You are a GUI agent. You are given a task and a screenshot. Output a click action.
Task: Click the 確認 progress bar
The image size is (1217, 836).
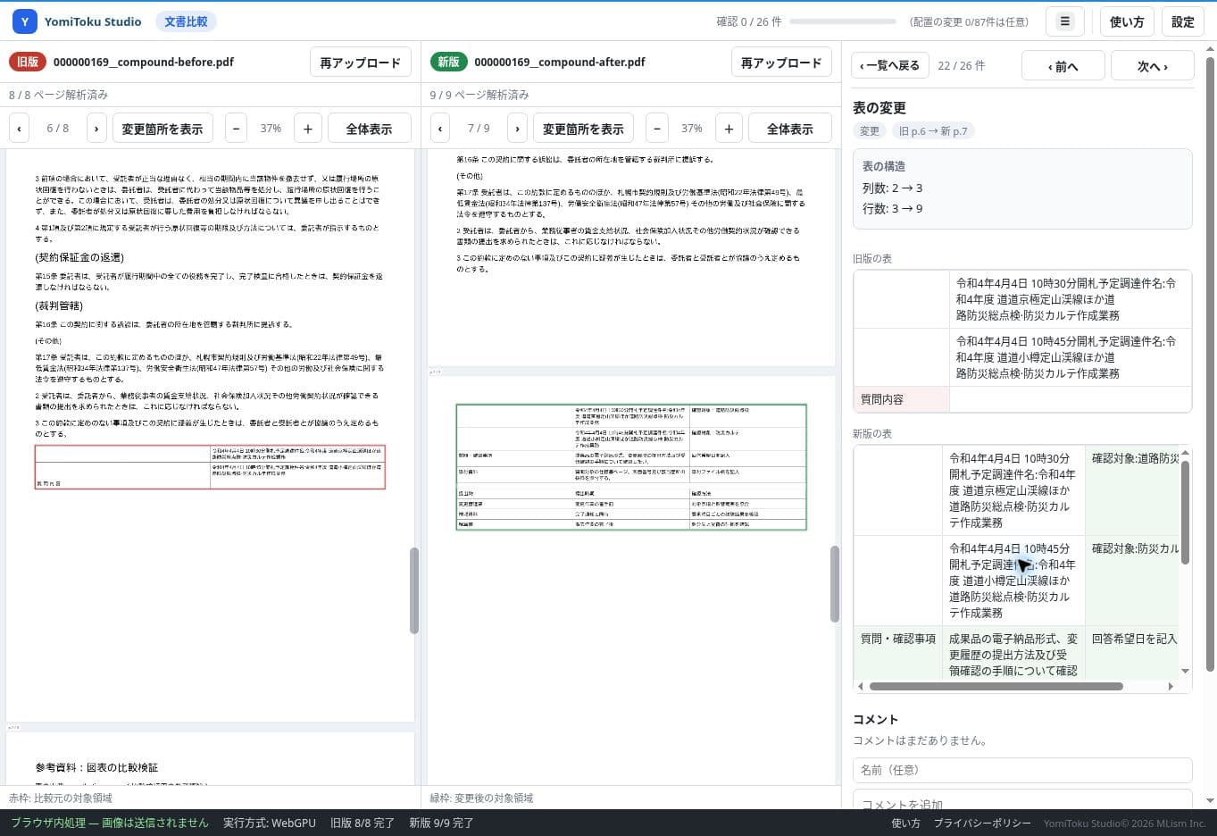[x=843, y=21]
